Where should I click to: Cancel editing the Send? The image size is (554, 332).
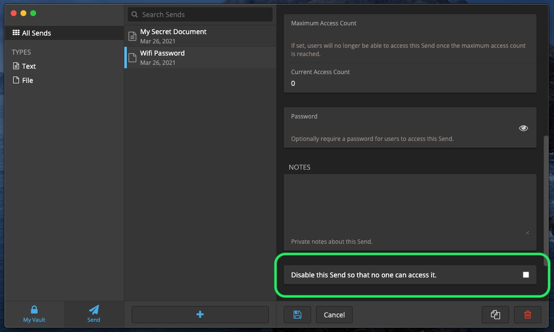pyautogui.click(x=334, y=314)
